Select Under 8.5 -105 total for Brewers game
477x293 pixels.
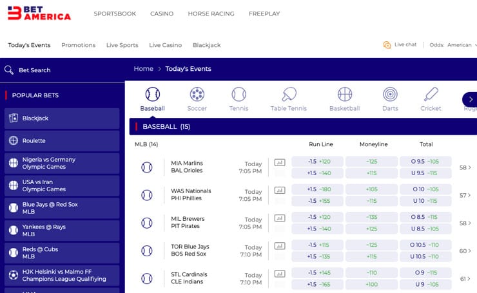coord(425,229)
